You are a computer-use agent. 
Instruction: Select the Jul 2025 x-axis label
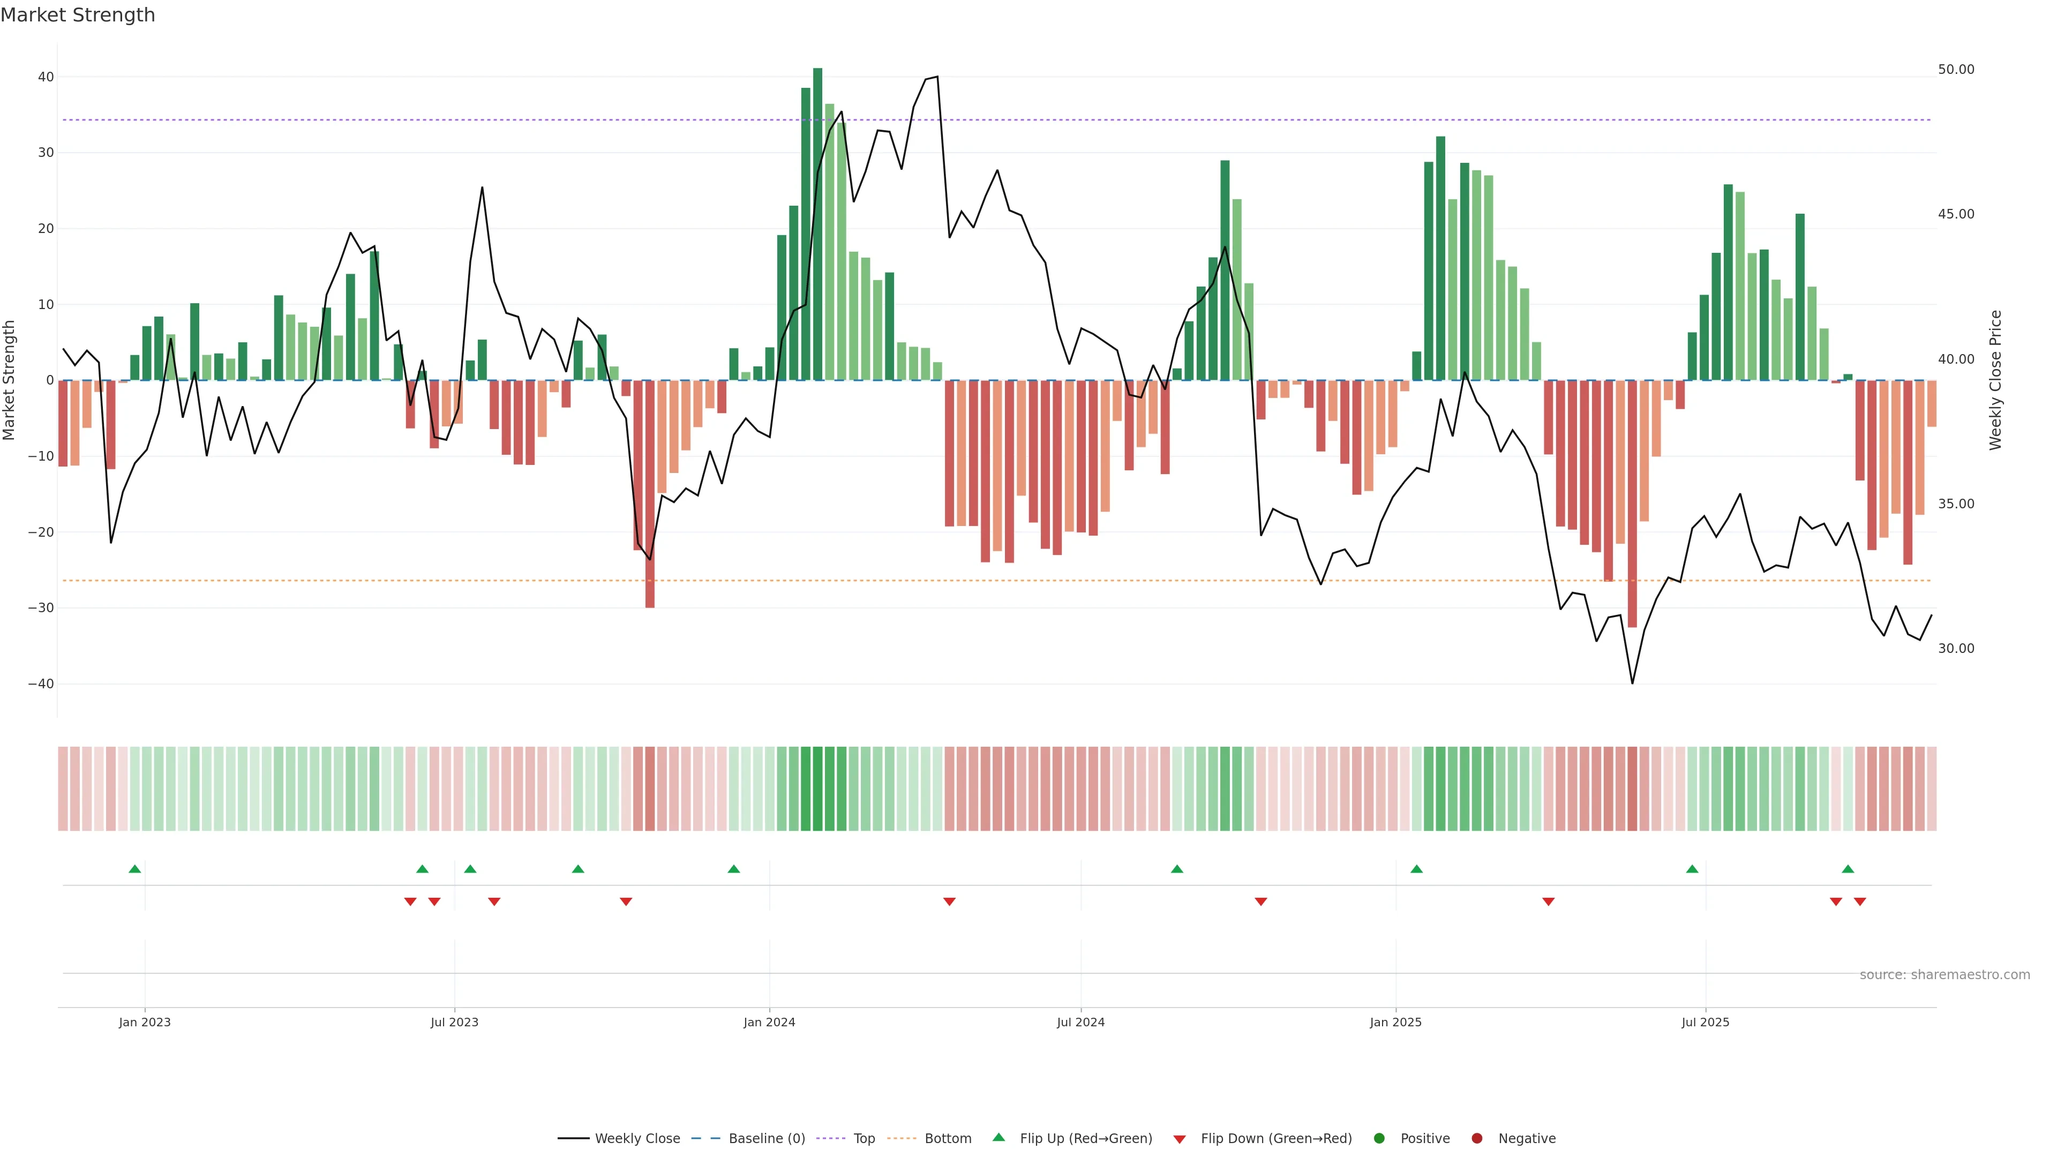pyautogui.click(x=1705, y=1022)
